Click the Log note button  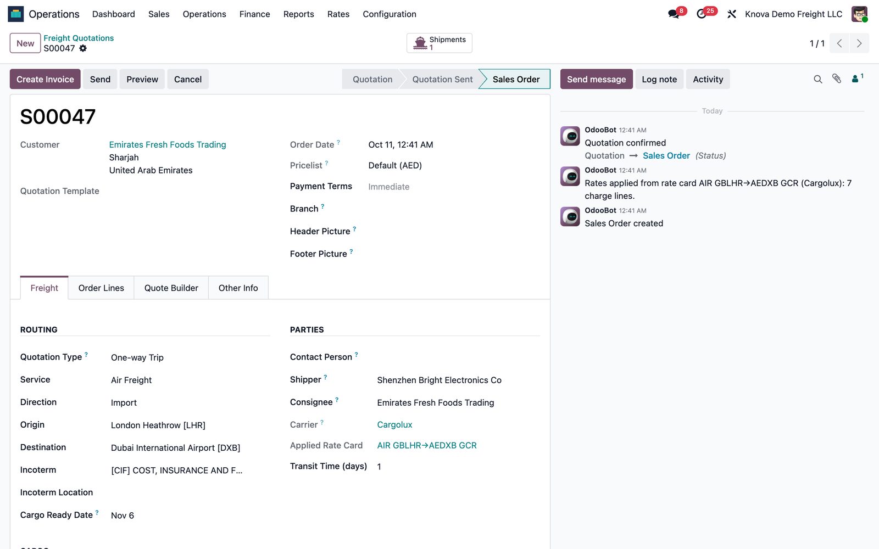(659, 79)
